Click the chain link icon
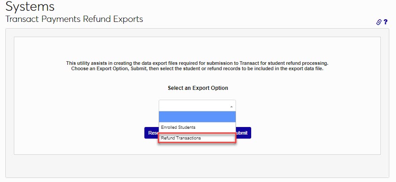Screen dimensions: 396x182 (379, 22)
